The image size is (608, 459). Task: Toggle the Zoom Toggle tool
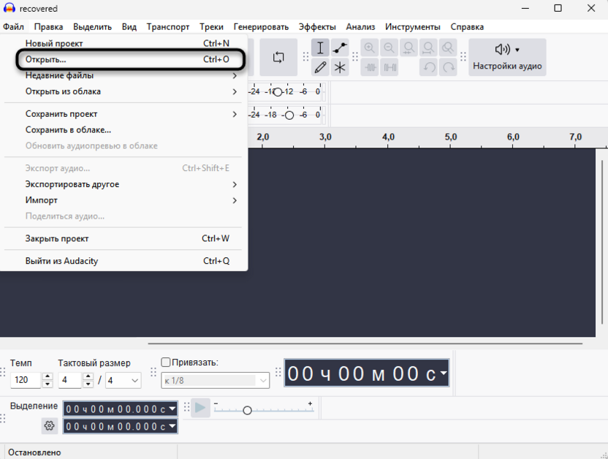(446, 48)
